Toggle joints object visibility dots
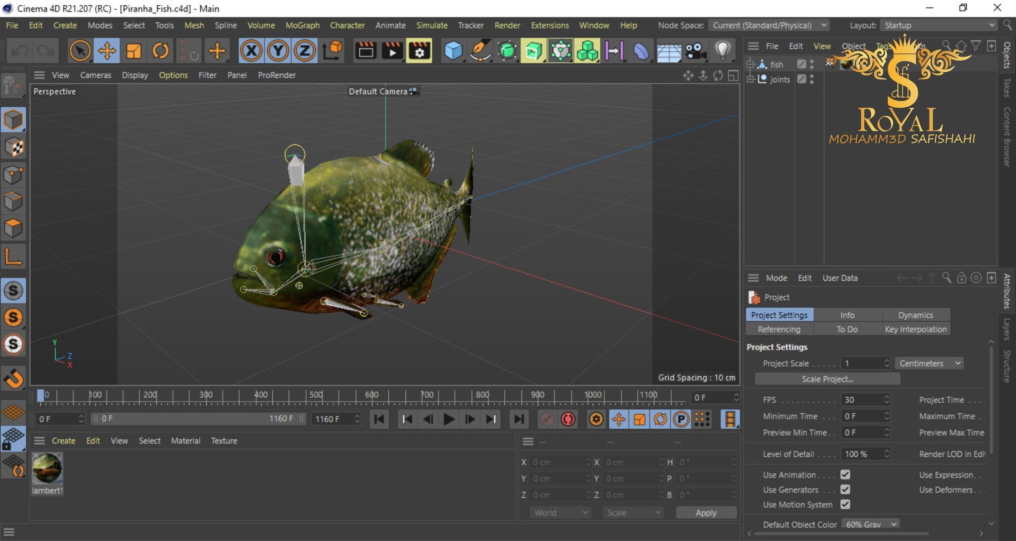 [812, 79]
